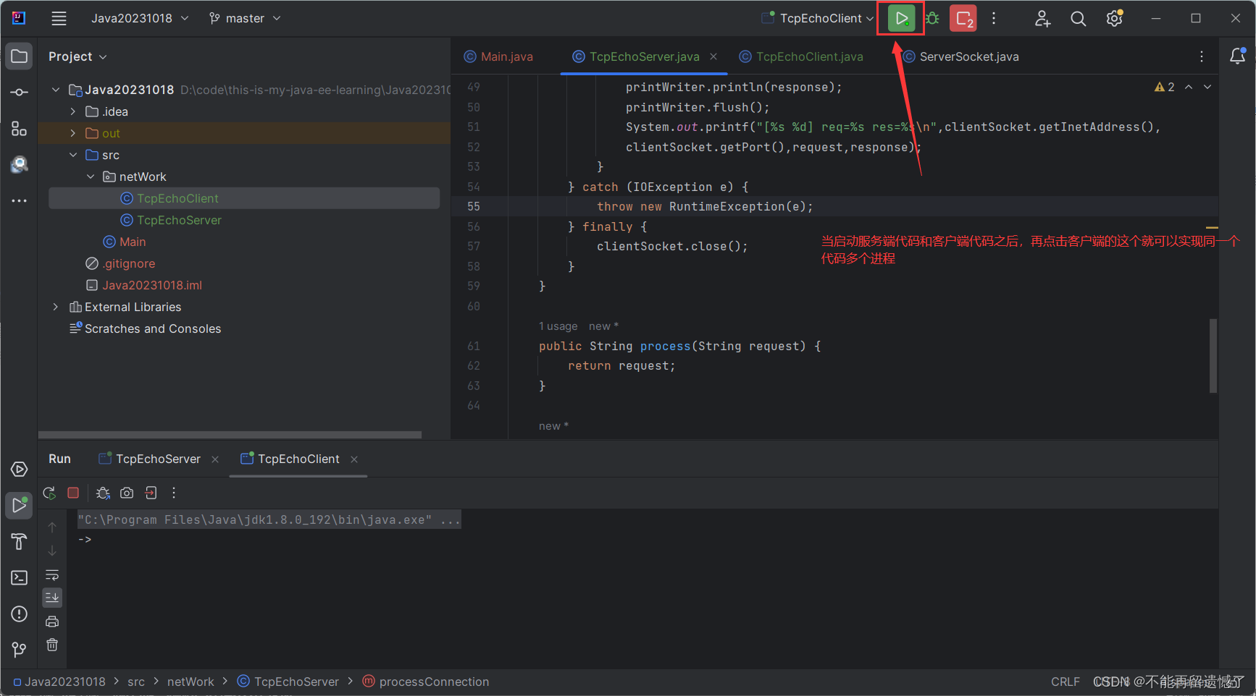Image resolution: width=1256 pixels, height=696 pixels.
Task: Open the Run tool window sidebar icon
Action: coord(20,505)
